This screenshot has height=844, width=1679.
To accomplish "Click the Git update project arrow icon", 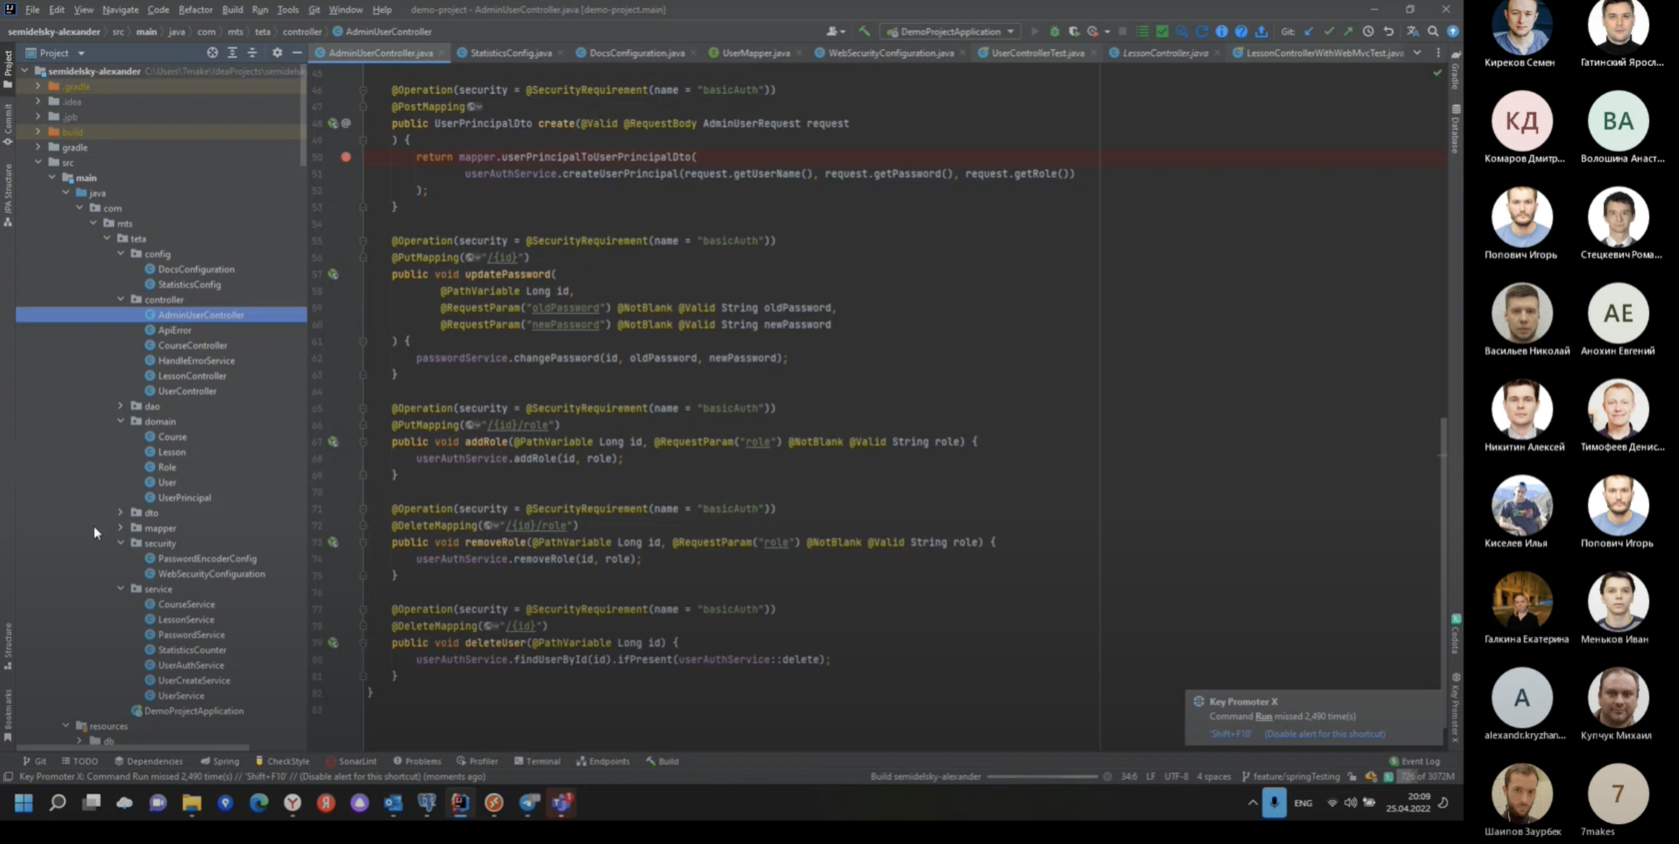I will pos(1309,32).
